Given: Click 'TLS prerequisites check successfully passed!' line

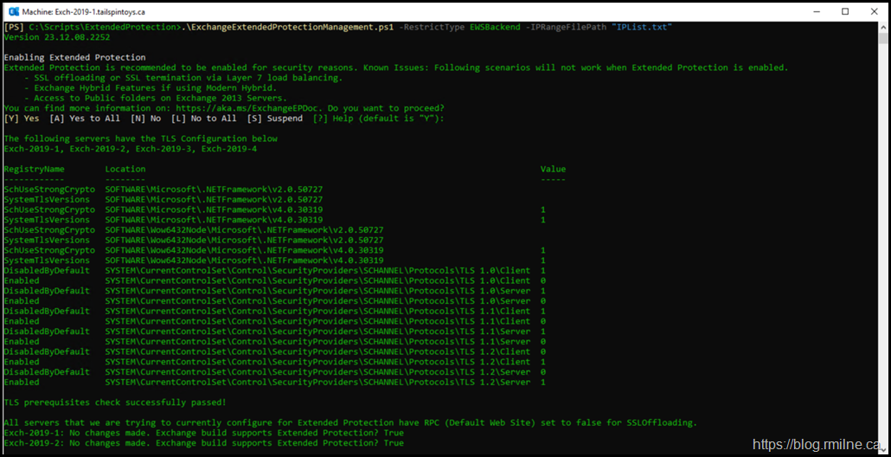Looking at the screenshot, I should coord(115,402).
